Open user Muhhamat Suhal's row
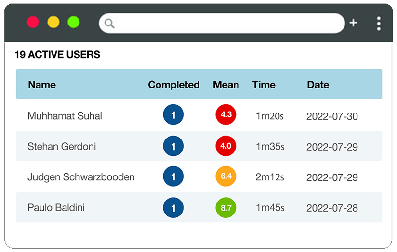Screen dimensions: 397x252 coord(65,116)
